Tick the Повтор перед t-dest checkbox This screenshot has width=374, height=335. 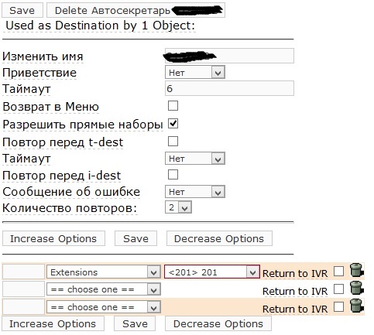coord(173,141)
